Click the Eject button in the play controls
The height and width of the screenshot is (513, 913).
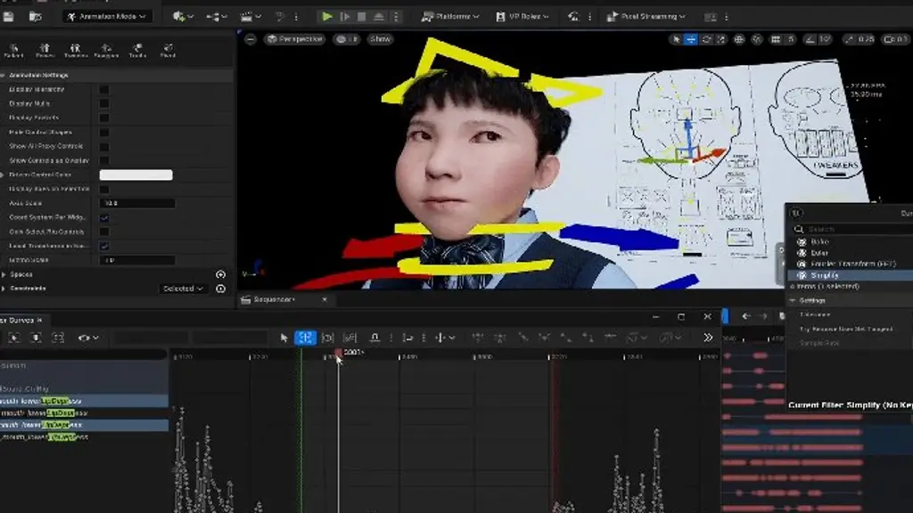tap(378, 16)
